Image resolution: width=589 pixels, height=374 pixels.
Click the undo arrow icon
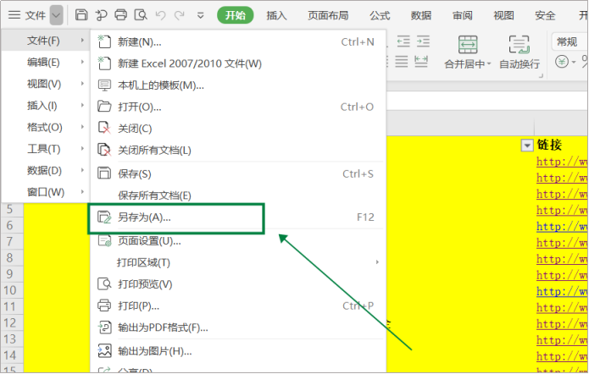tap(161, 15)
